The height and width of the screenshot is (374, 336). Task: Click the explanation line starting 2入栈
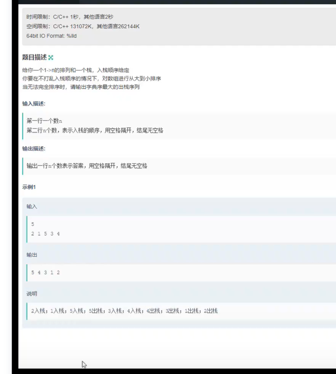point(124,311)
